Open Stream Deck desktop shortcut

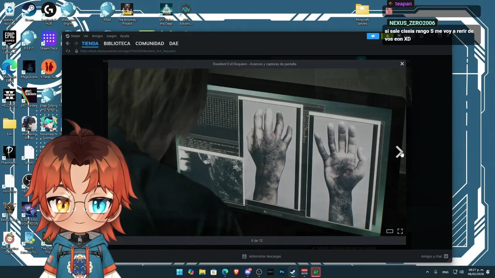[49, 41]
